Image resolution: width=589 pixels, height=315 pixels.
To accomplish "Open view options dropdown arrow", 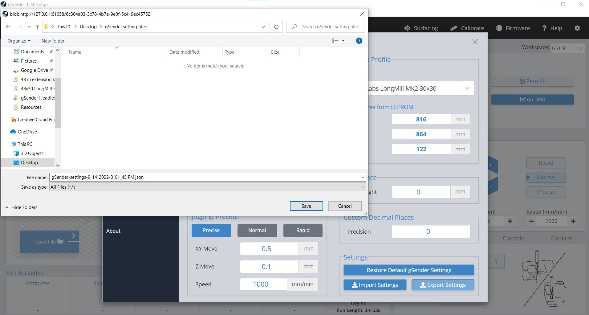I will [343, 41].
